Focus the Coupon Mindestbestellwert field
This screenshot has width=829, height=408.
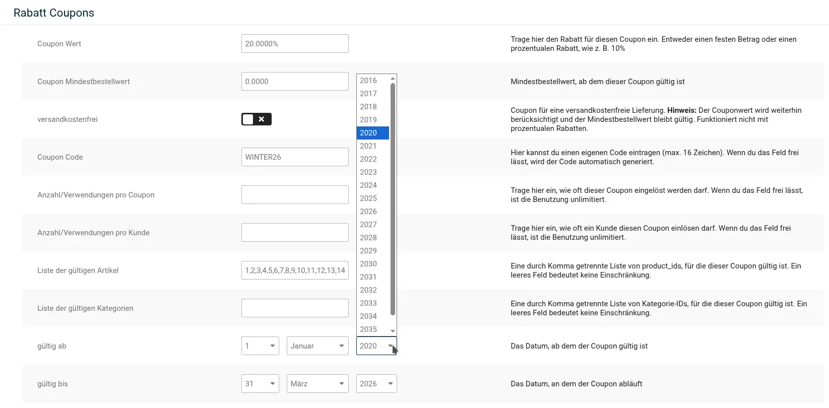coord(295,82)
